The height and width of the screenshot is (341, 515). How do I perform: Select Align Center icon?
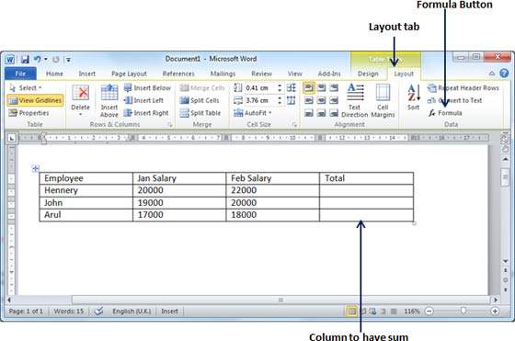(322, 100)
